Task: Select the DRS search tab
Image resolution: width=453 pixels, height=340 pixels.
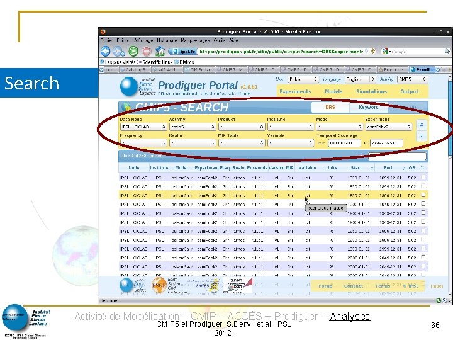Action: (330, 107)
